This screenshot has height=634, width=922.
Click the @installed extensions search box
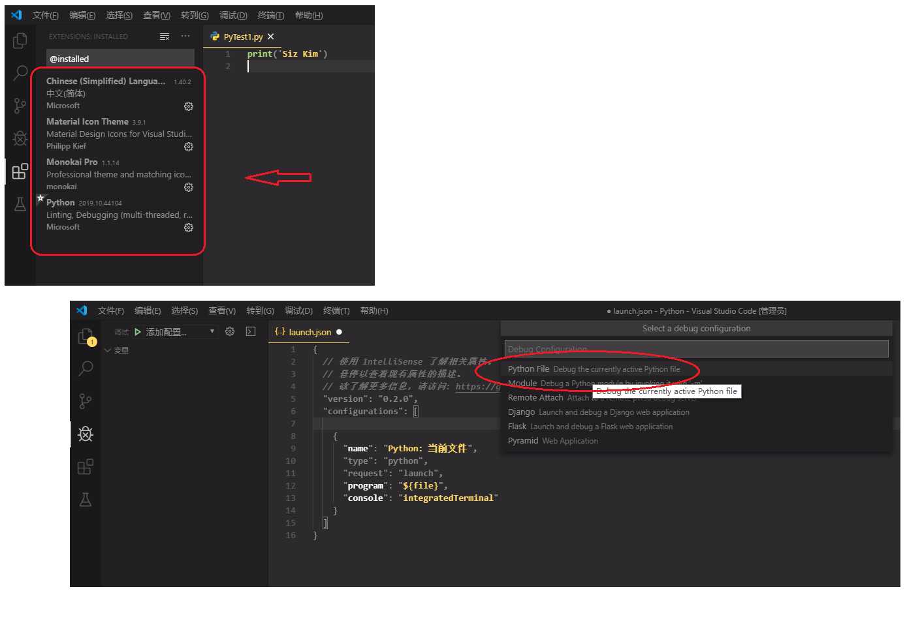click(120, 58)
